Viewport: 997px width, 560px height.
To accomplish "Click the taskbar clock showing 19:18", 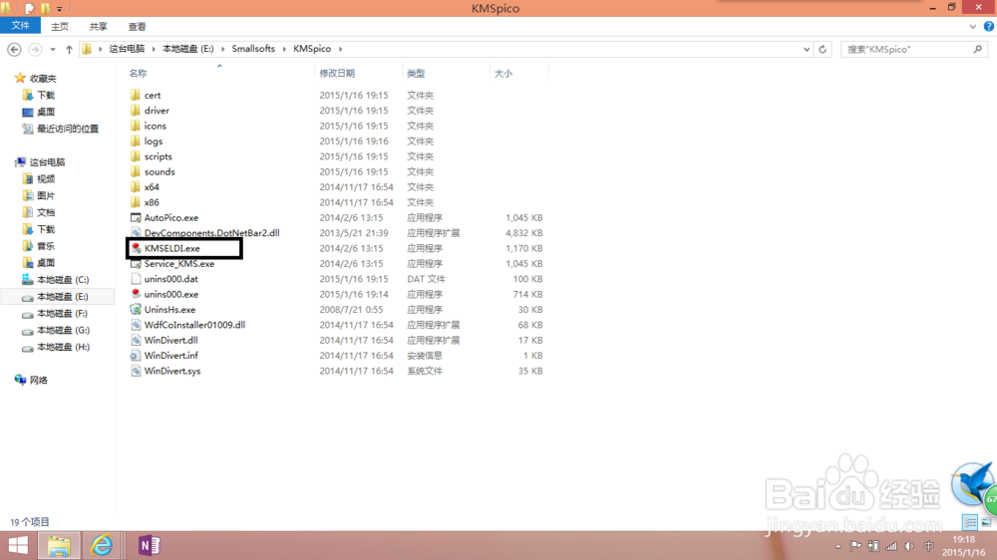I will tap(963, 540).
